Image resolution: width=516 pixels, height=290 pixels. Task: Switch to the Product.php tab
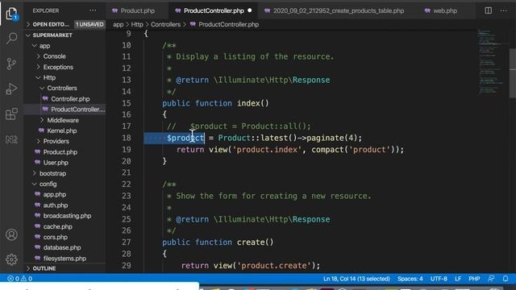click(x=133, y=10)
